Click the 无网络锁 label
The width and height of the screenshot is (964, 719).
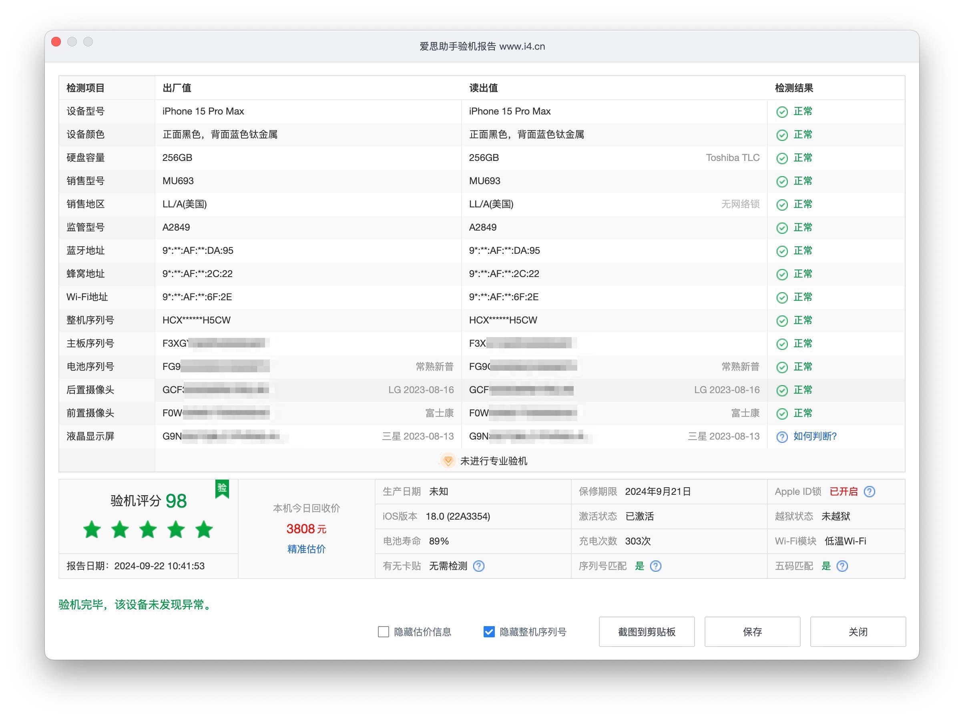click(740, 204)
